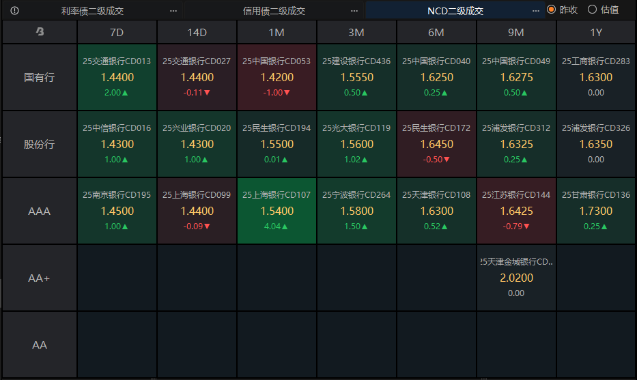Open the 25民生银行CD172 cell
This screenshot has width=637, height=380.
click(436, 144)
